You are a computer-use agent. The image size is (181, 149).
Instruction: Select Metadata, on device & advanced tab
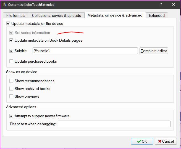[115, 15]
